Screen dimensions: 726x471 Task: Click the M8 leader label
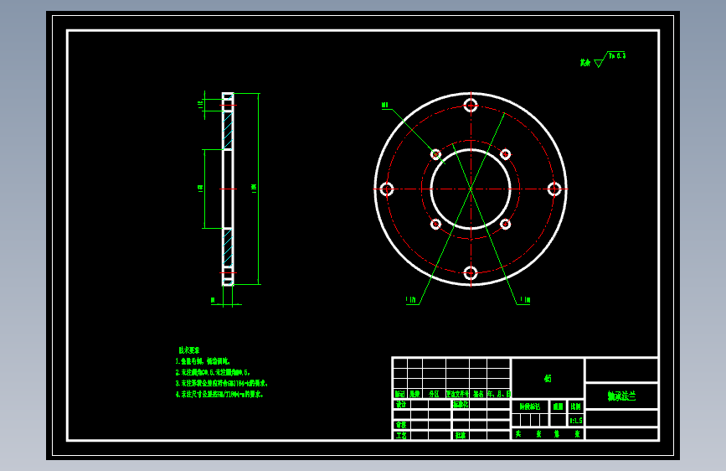pos(384,106)
